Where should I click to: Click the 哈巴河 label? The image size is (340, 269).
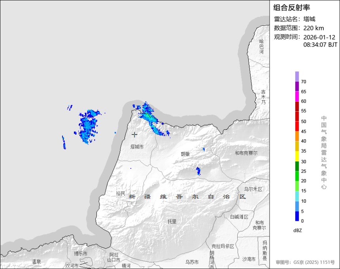[x=261, y=47]
